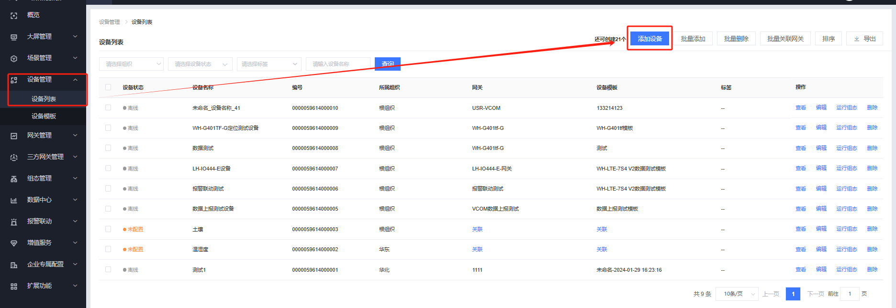This screenshot has width=896, height=308.
Task: Click the 大屏管理 screen icon
Action: pos(14,37)
